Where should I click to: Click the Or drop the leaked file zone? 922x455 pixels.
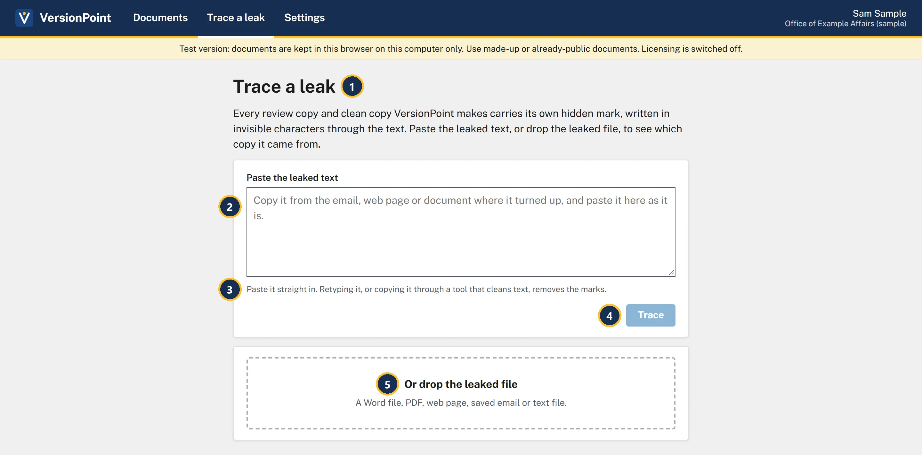[x=461, y=393]
